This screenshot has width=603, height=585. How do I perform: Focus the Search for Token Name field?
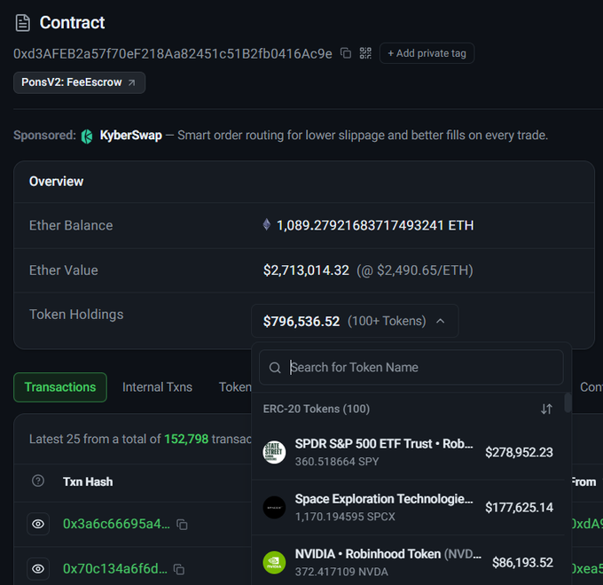point(411,368)
